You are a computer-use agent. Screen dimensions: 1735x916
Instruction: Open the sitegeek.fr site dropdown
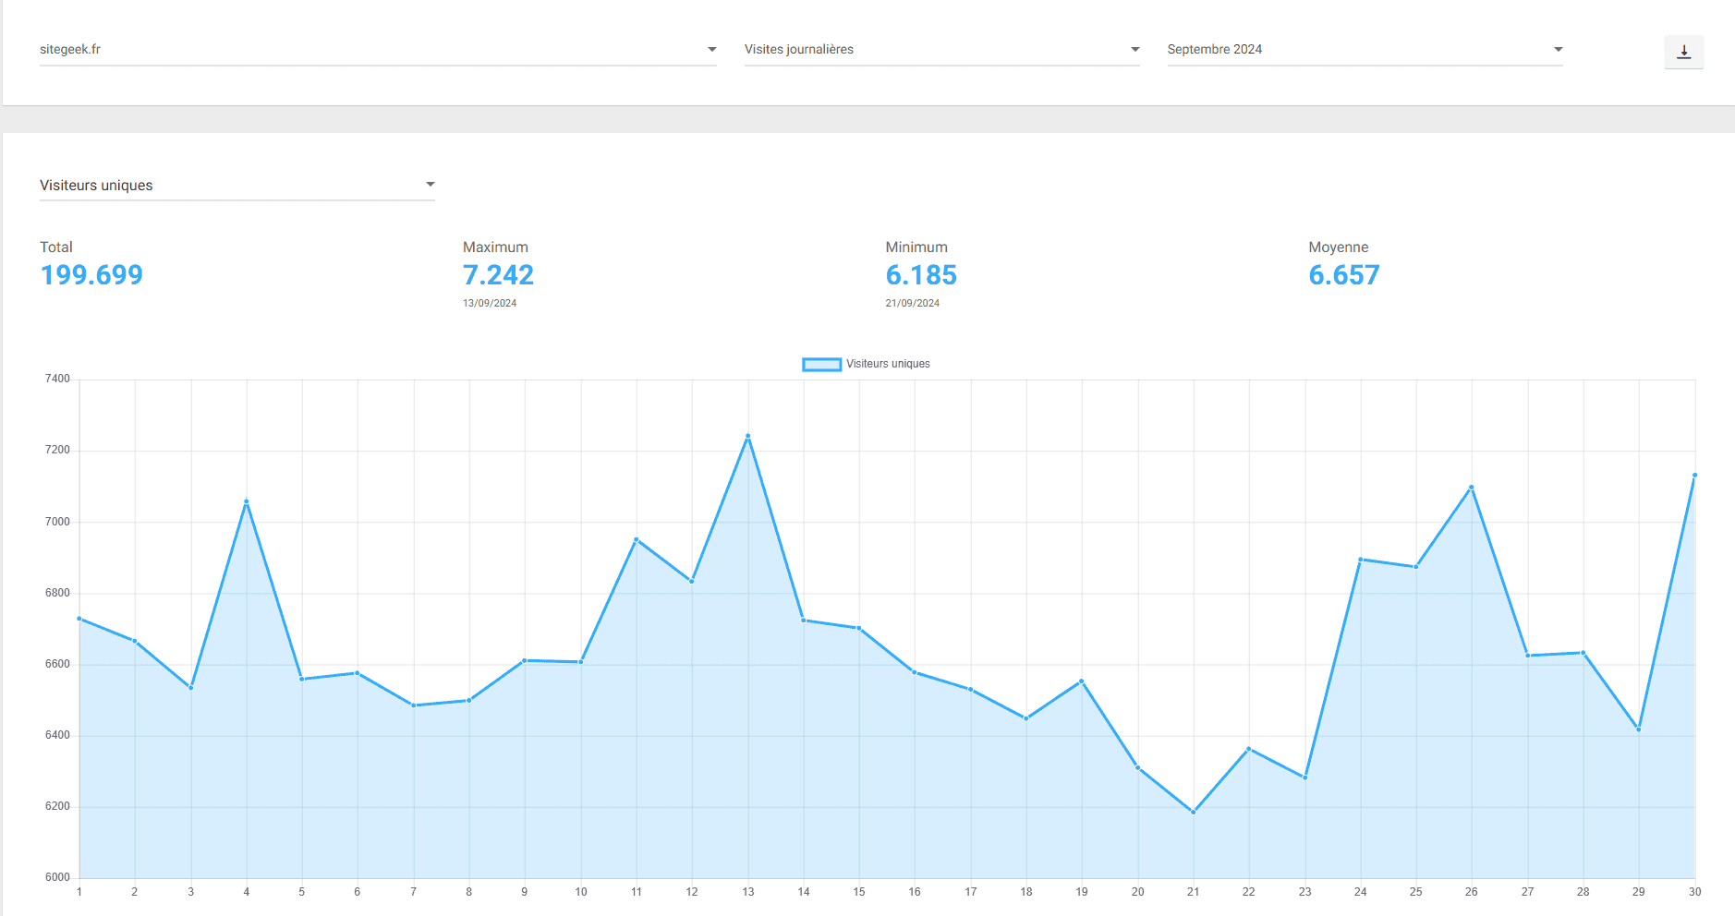click(370, 50)
